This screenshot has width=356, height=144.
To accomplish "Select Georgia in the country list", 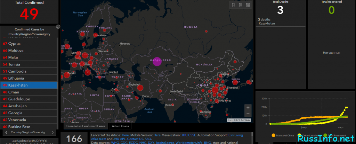I will coord(29,113).
